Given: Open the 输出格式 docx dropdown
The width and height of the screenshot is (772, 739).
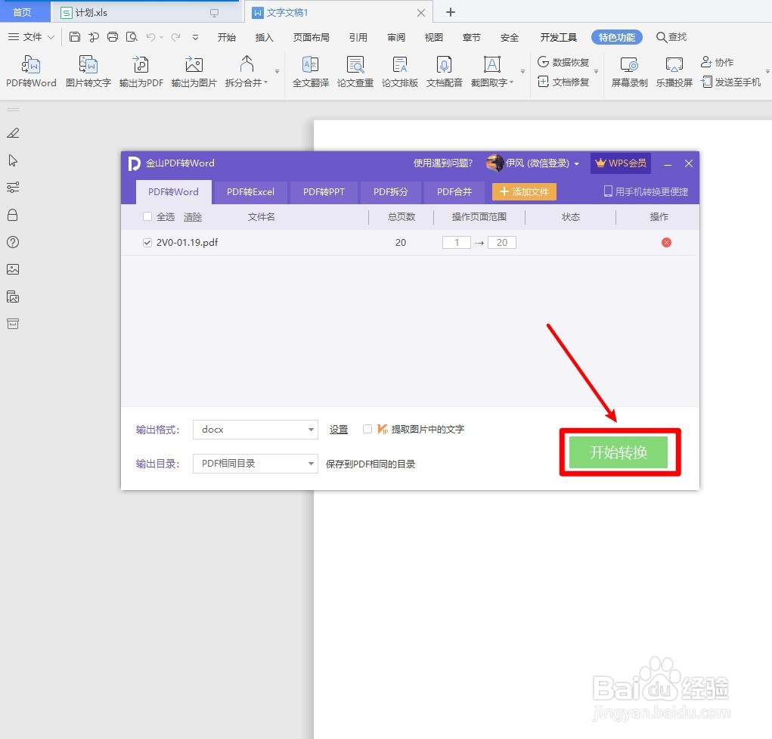Looking at the screenshot, I should coord(255,430).
